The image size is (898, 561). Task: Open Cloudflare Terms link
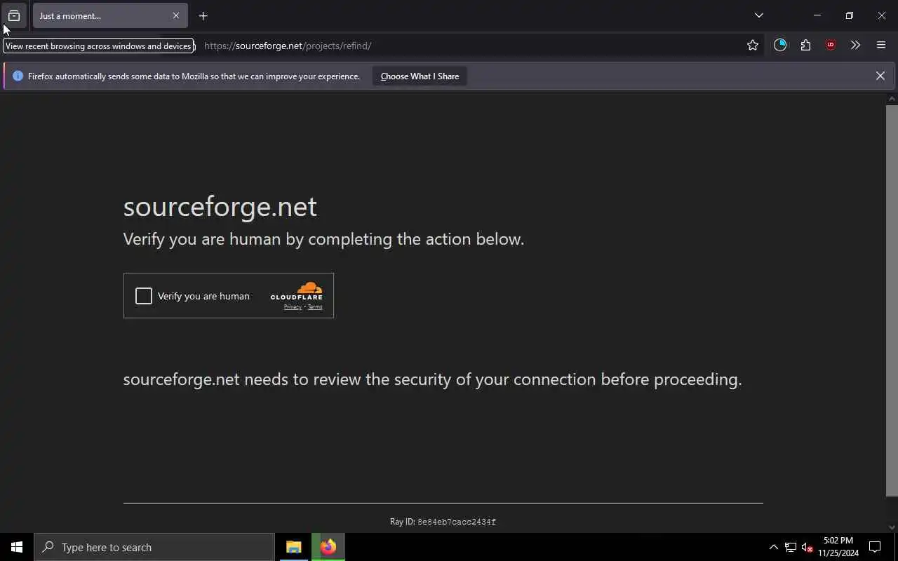click(315, 307)
